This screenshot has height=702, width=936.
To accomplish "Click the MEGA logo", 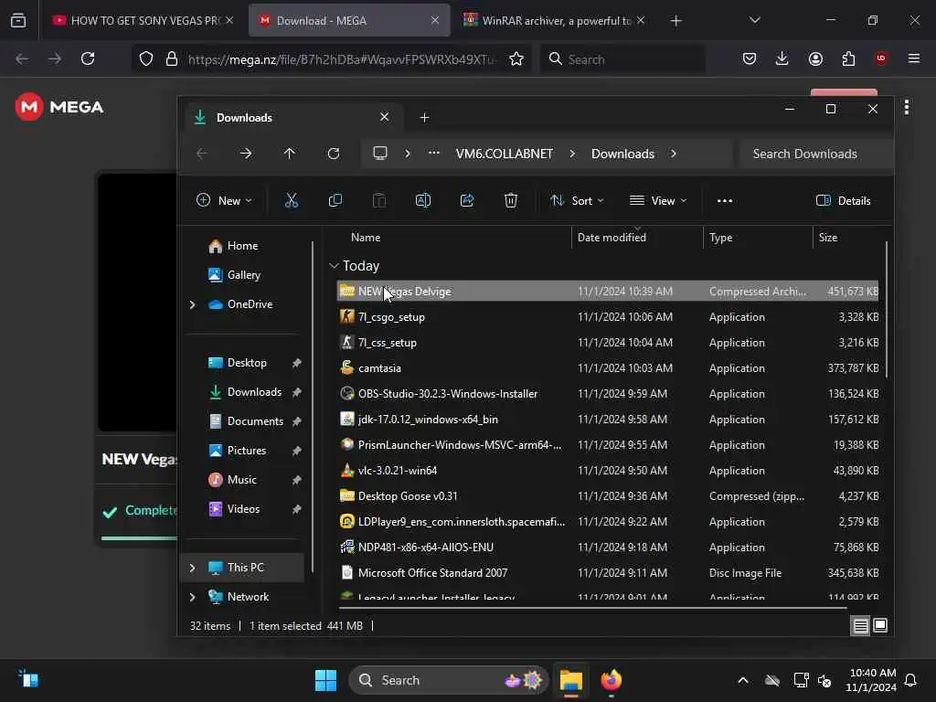I will click(59, 107).
